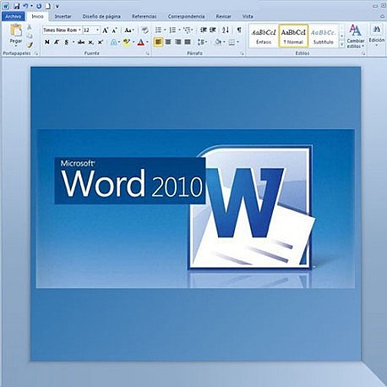
Task: Open the Pegar dropdown arrow below label
Action: [16, 46]
